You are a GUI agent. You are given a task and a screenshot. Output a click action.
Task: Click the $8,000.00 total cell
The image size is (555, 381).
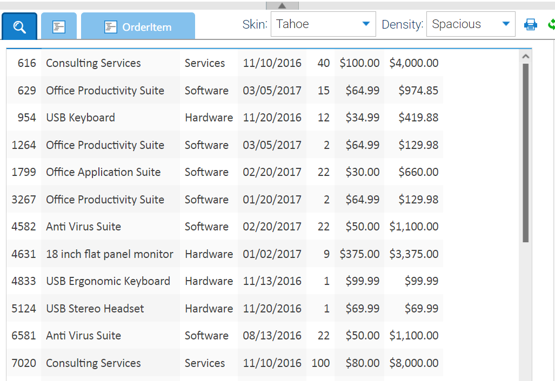(x=414, y=363)
